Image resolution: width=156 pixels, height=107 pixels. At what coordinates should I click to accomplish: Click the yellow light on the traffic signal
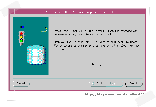tap(22, 37)
